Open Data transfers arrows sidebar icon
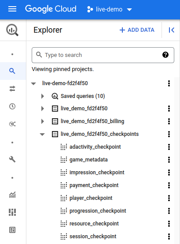180x244 pixels. [12, 89]
